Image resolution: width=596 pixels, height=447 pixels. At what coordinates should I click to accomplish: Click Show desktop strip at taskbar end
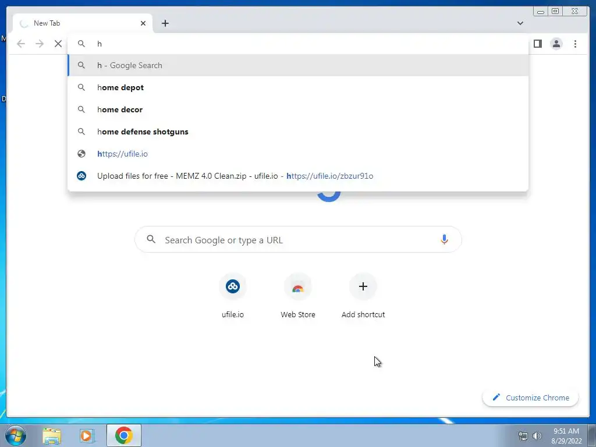pyautogui.click(x=592, y=435)
